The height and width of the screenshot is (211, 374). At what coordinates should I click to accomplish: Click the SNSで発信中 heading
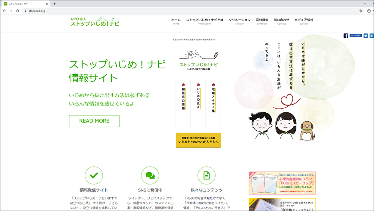click(x=150, y=190)
